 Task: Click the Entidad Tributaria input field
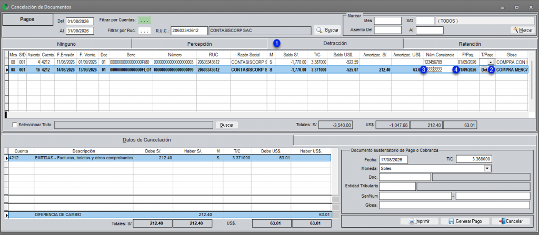point(397,187)
